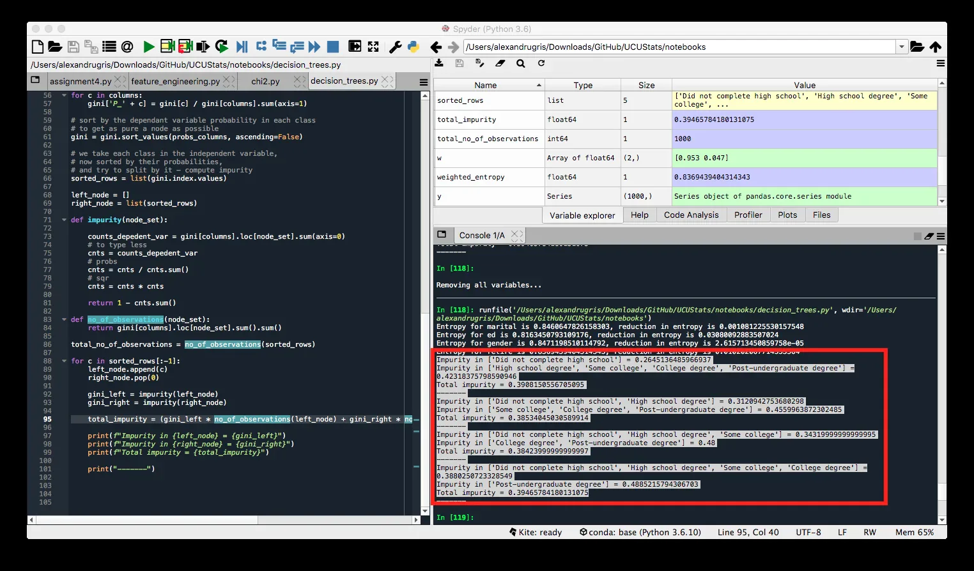Collapse the impurity function at line 71
This screenshot has height=571, width=974.
64,220
